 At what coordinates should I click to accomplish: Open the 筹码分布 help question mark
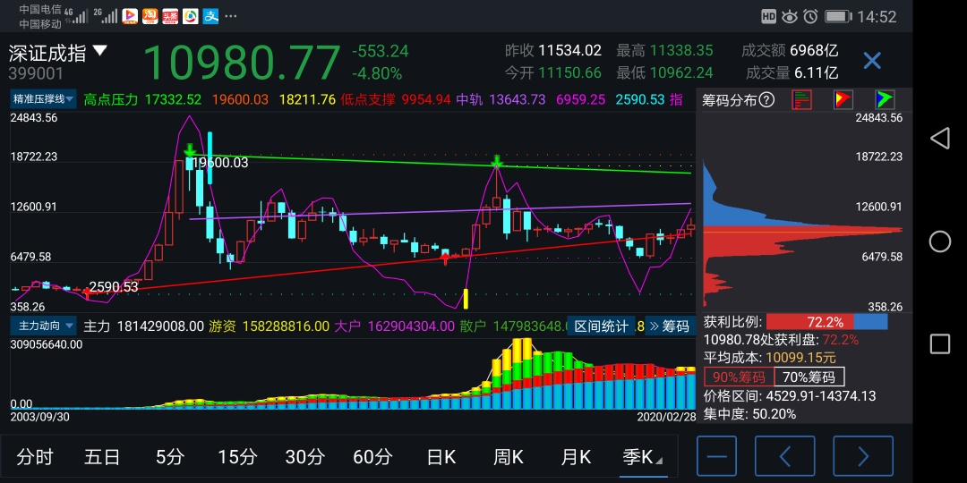(766, 100)
